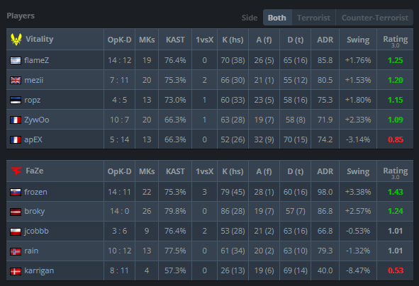Click apEX's red 0.85 rating value
This screenshot has width=419, height=286.
point(395,139)
